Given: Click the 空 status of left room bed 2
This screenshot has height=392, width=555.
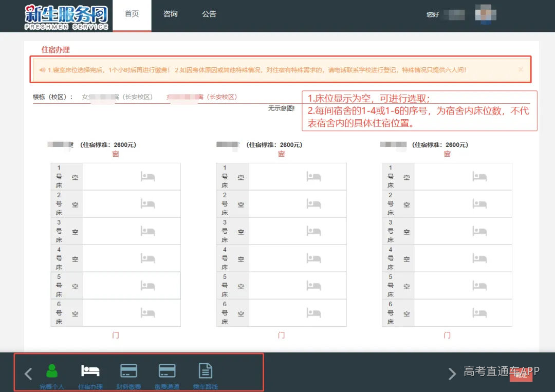Looking at the screenshot, I should [75, 204].
